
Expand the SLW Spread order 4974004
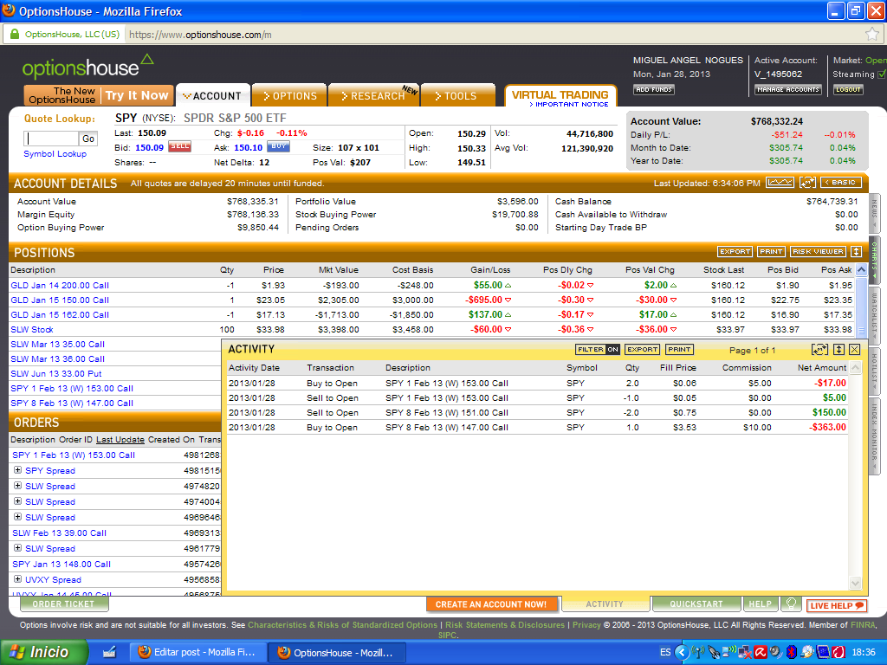click(x=17, y=501)
